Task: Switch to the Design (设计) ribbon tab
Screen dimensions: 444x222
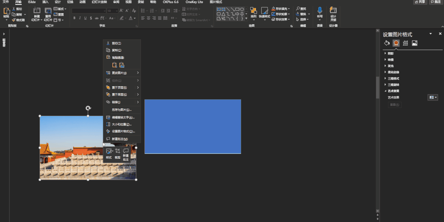Action: point(58,2)
